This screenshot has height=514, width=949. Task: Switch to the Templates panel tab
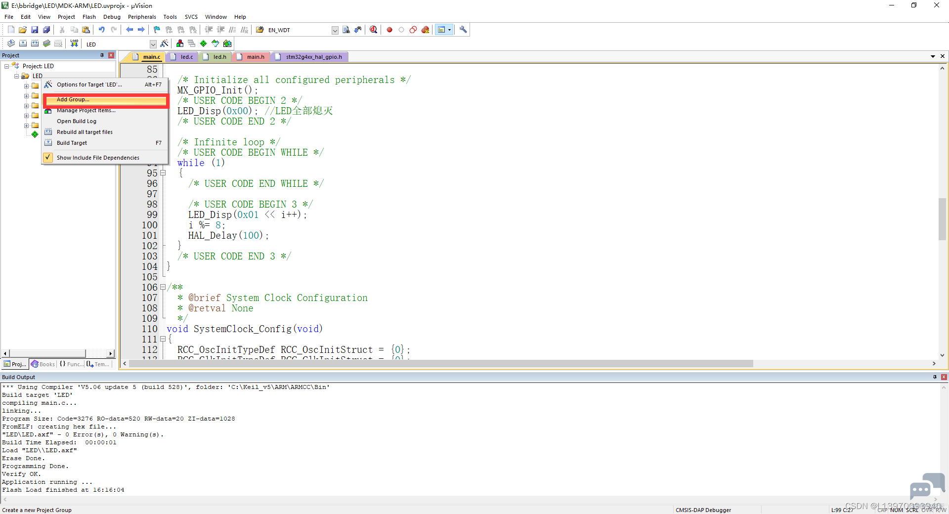pyautogui.click(x=98, y=364)
